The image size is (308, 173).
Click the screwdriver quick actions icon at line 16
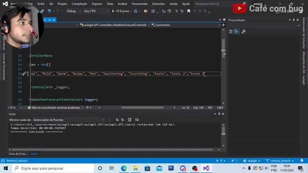coord(24,74)
